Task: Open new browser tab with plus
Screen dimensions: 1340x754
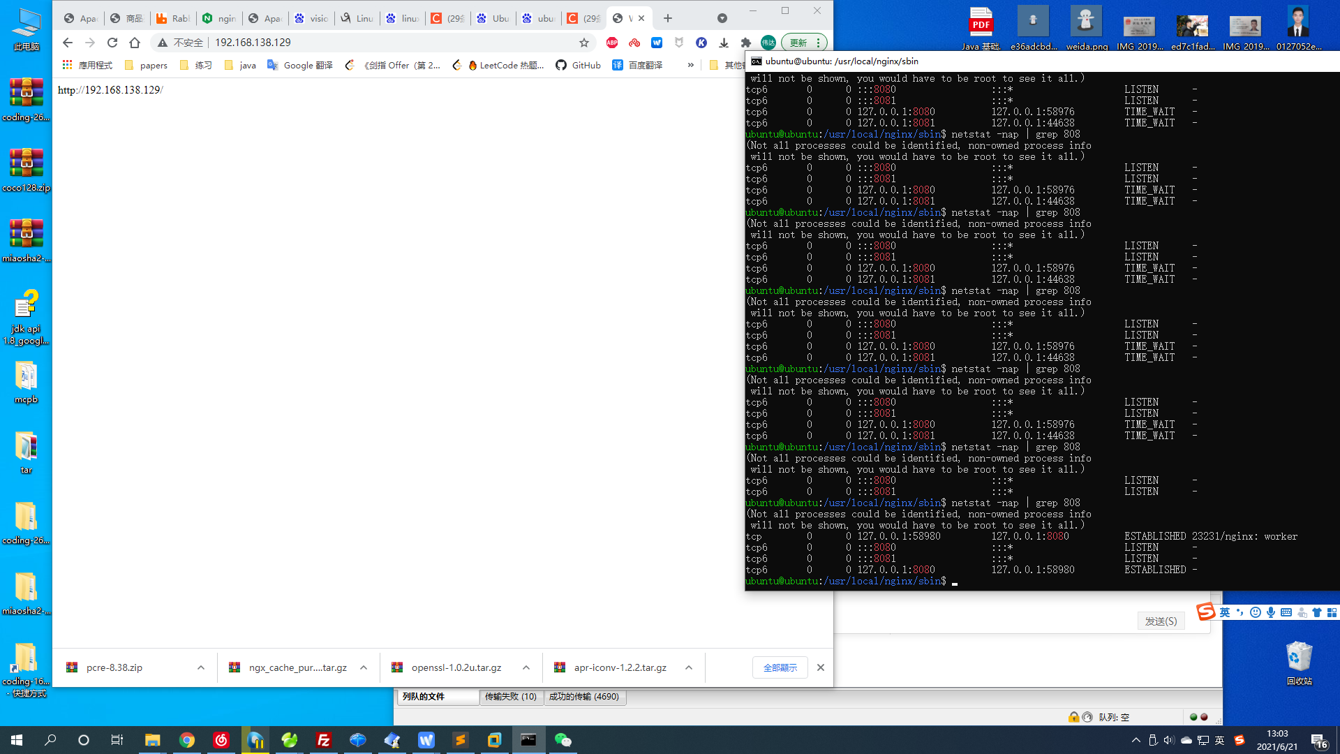Action: click(x=668, y=18)
